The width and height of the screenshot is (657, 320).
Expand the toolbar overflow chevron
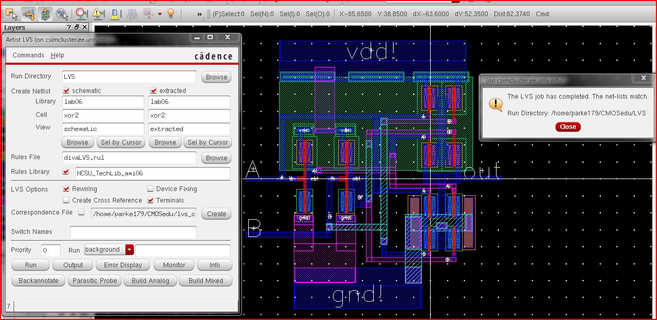point(200,14)
